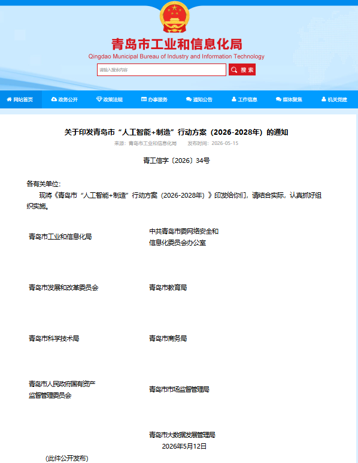Open the 办事服务 menu item
This screenshot has height=463, width=358.
(154, 99)
